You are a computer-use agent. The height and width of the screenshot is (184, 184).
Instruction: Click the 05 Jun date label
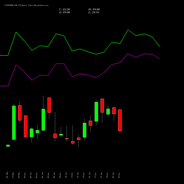(48, 175)
